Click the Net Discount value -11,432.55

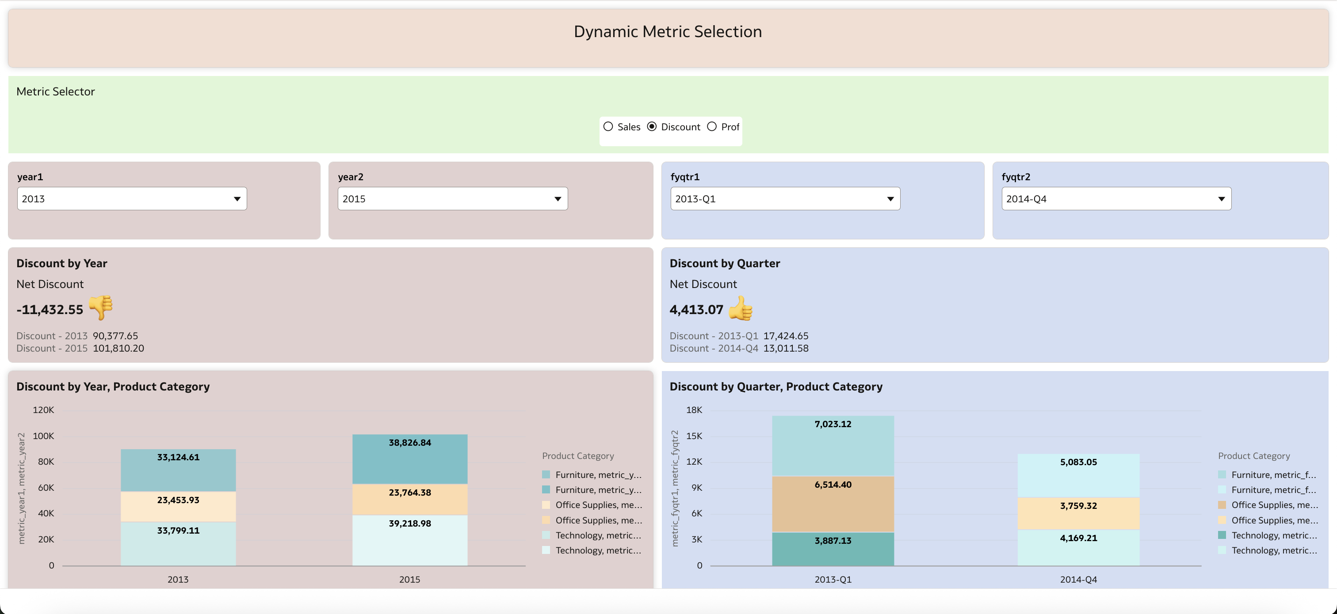click(50, 309)
